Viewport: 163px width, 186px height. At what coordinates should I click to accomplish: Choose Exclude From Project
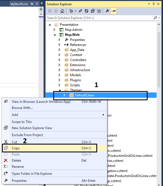point(54,135)
